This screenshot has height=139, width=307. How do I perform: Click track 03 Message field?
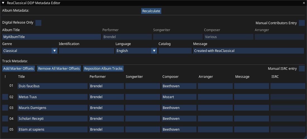click(251, 108)
